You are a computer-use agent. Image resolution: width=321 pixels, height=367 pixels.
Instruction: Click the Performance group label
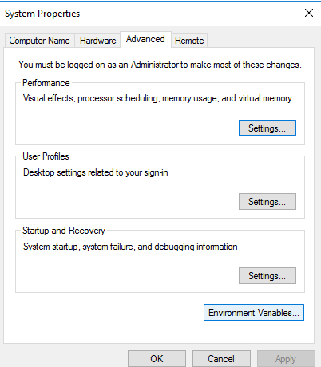[x=46, y=83]
